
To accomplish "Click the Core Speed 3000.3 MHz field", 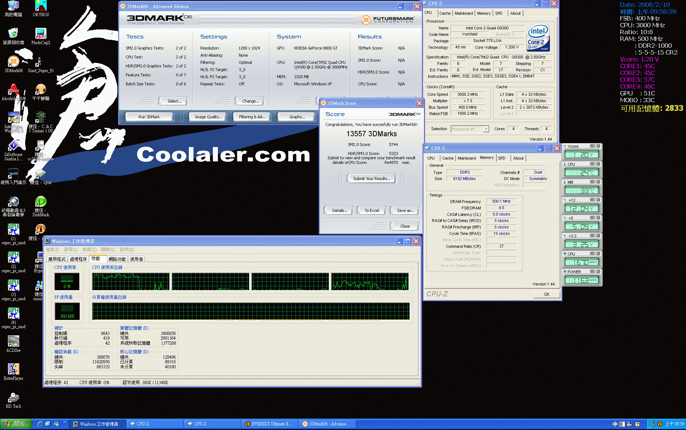I will tap(468, 94).
